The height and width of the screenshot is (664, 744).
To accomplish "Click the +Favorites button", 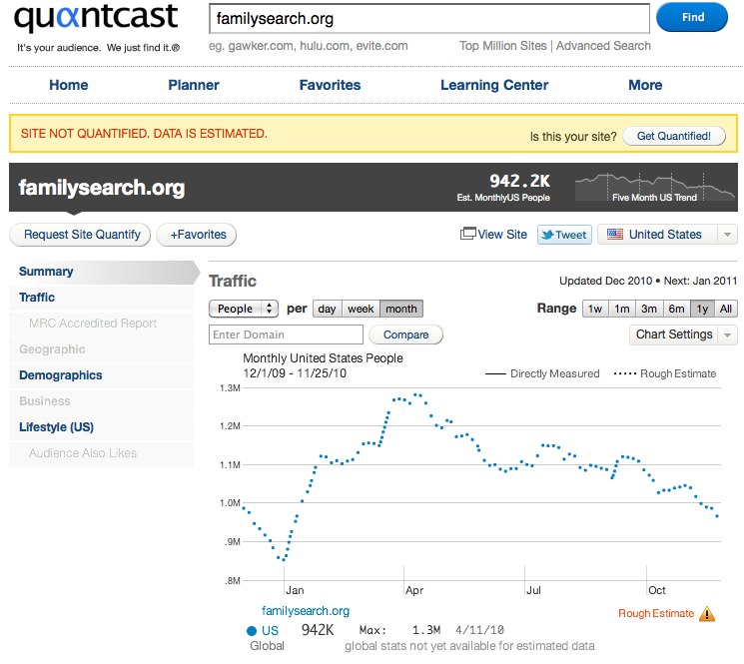I will pyautogui.click(x=197, y=235).
